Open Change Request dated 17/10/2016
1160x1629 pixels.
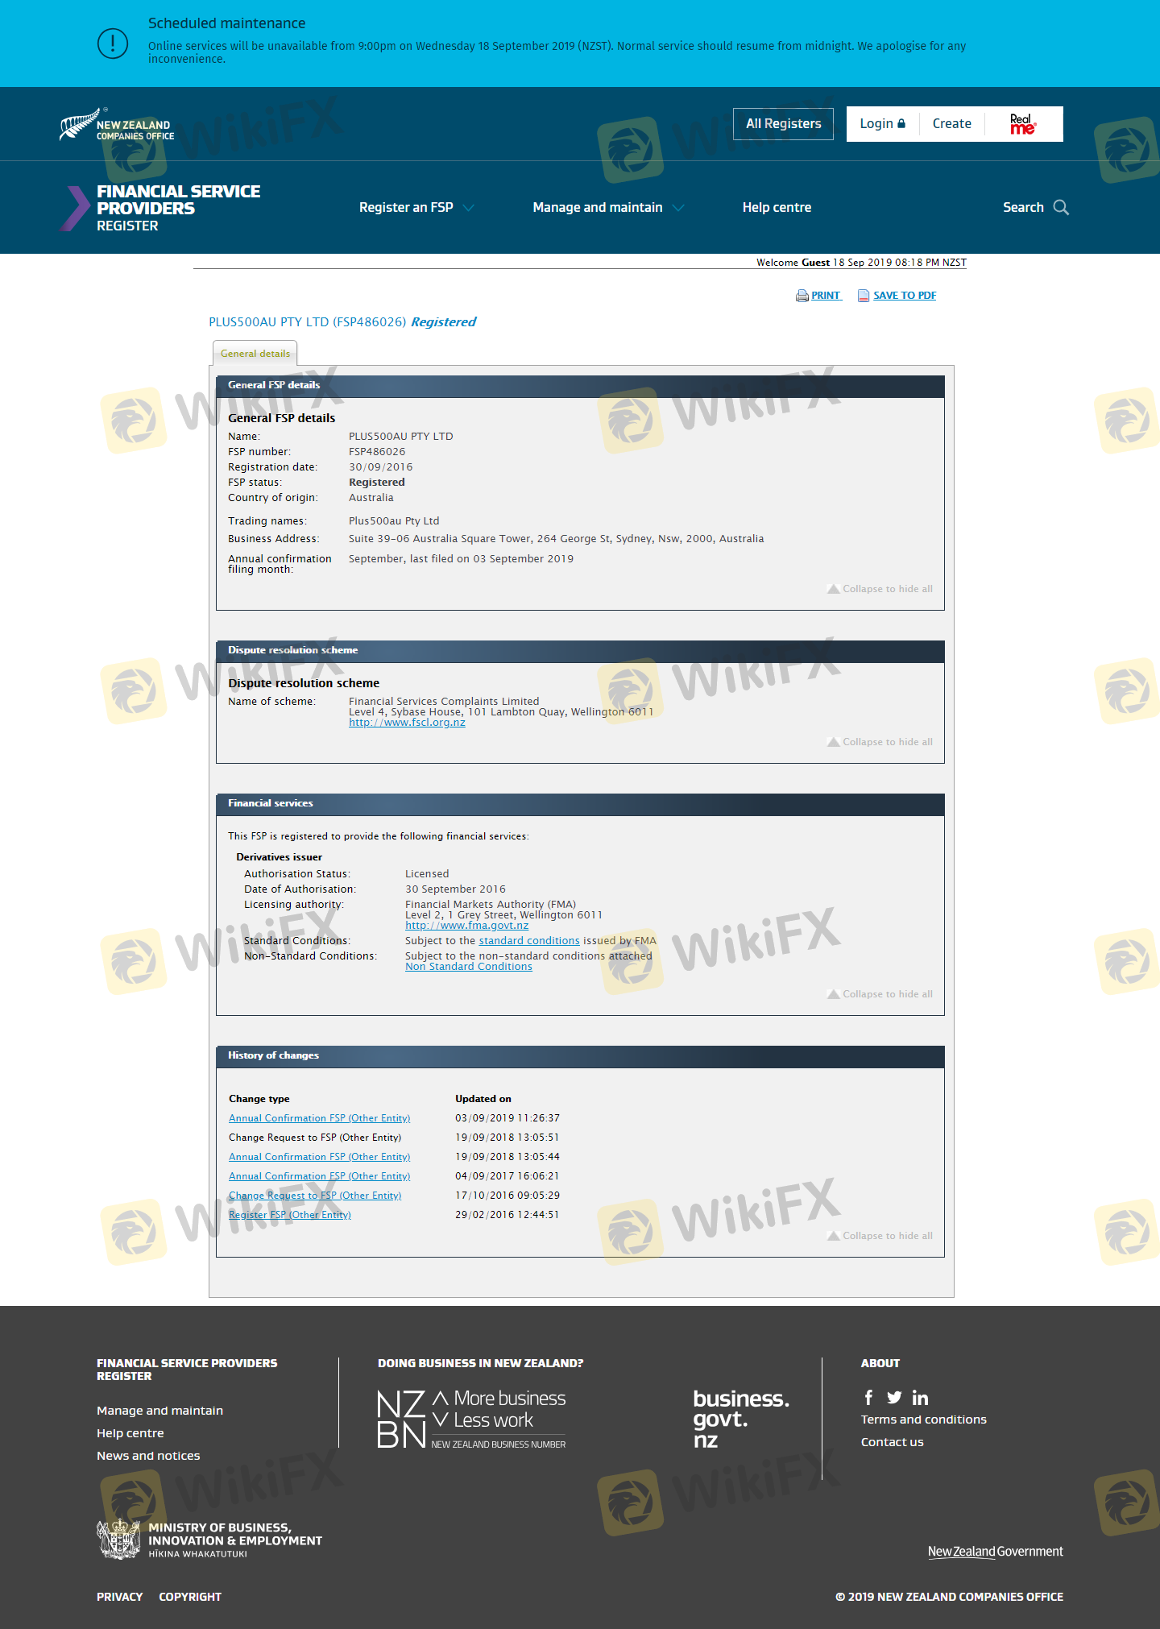tap(315, 1196)
